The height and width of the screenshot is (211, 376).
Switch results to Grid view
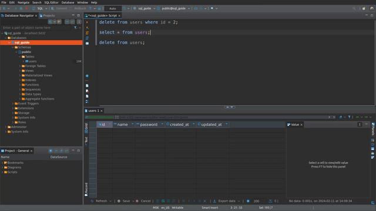(86, 128)
